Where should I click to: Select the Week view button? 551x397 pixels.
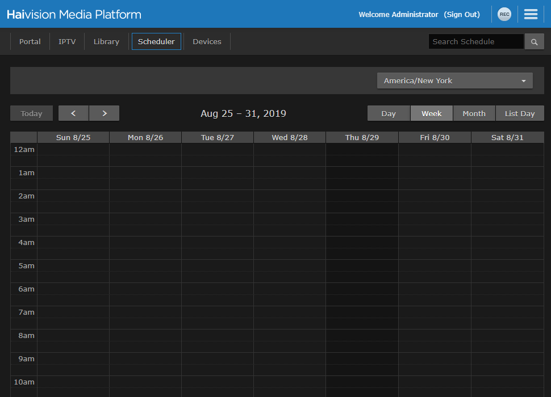[x=431, y=113]
